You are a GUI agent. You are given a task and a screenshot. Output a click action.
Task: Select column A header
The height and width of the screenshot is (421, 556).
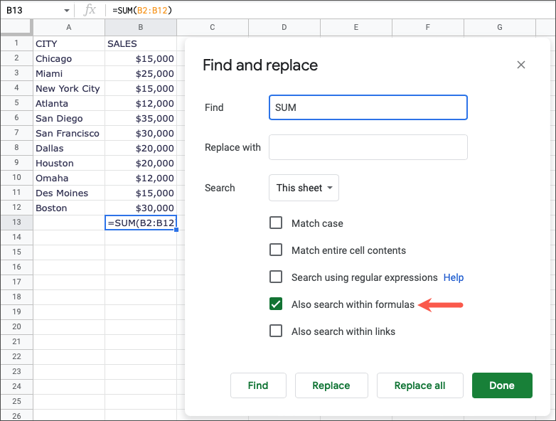pyautogui.click(x=69, y=27)
